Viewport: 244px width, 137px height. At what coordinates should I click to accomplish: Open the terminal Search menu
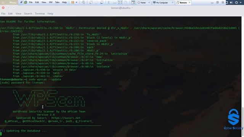pyautogui.click(x=28, y=14)
